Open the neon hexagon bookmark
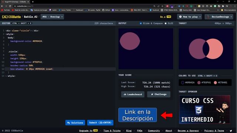Screen dimensions: 237x133 [x=202, y=10]
